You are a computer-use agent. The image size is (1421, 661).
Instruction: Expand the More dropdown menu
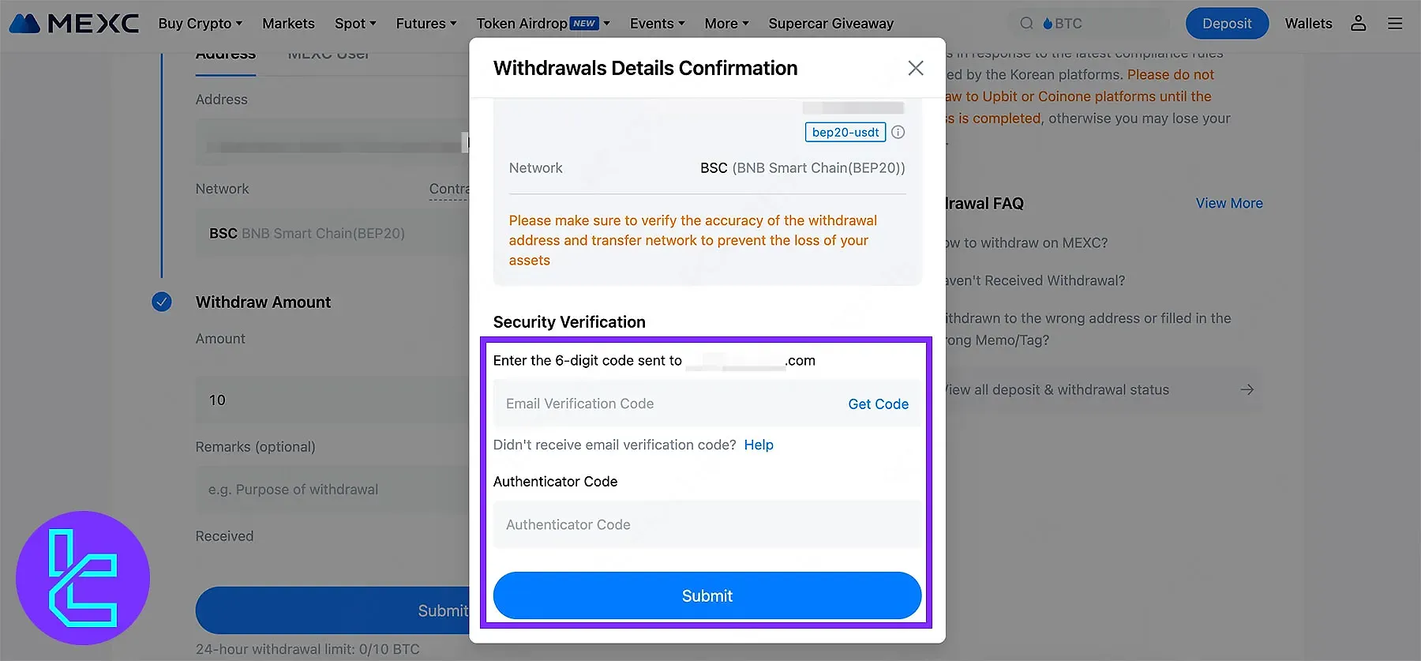pyautogui.click(x=726, y=24)
